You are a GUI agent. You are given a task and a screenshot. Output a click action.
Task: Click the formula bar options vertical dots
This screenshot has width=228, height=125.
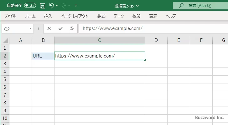[x=39, y=28]
